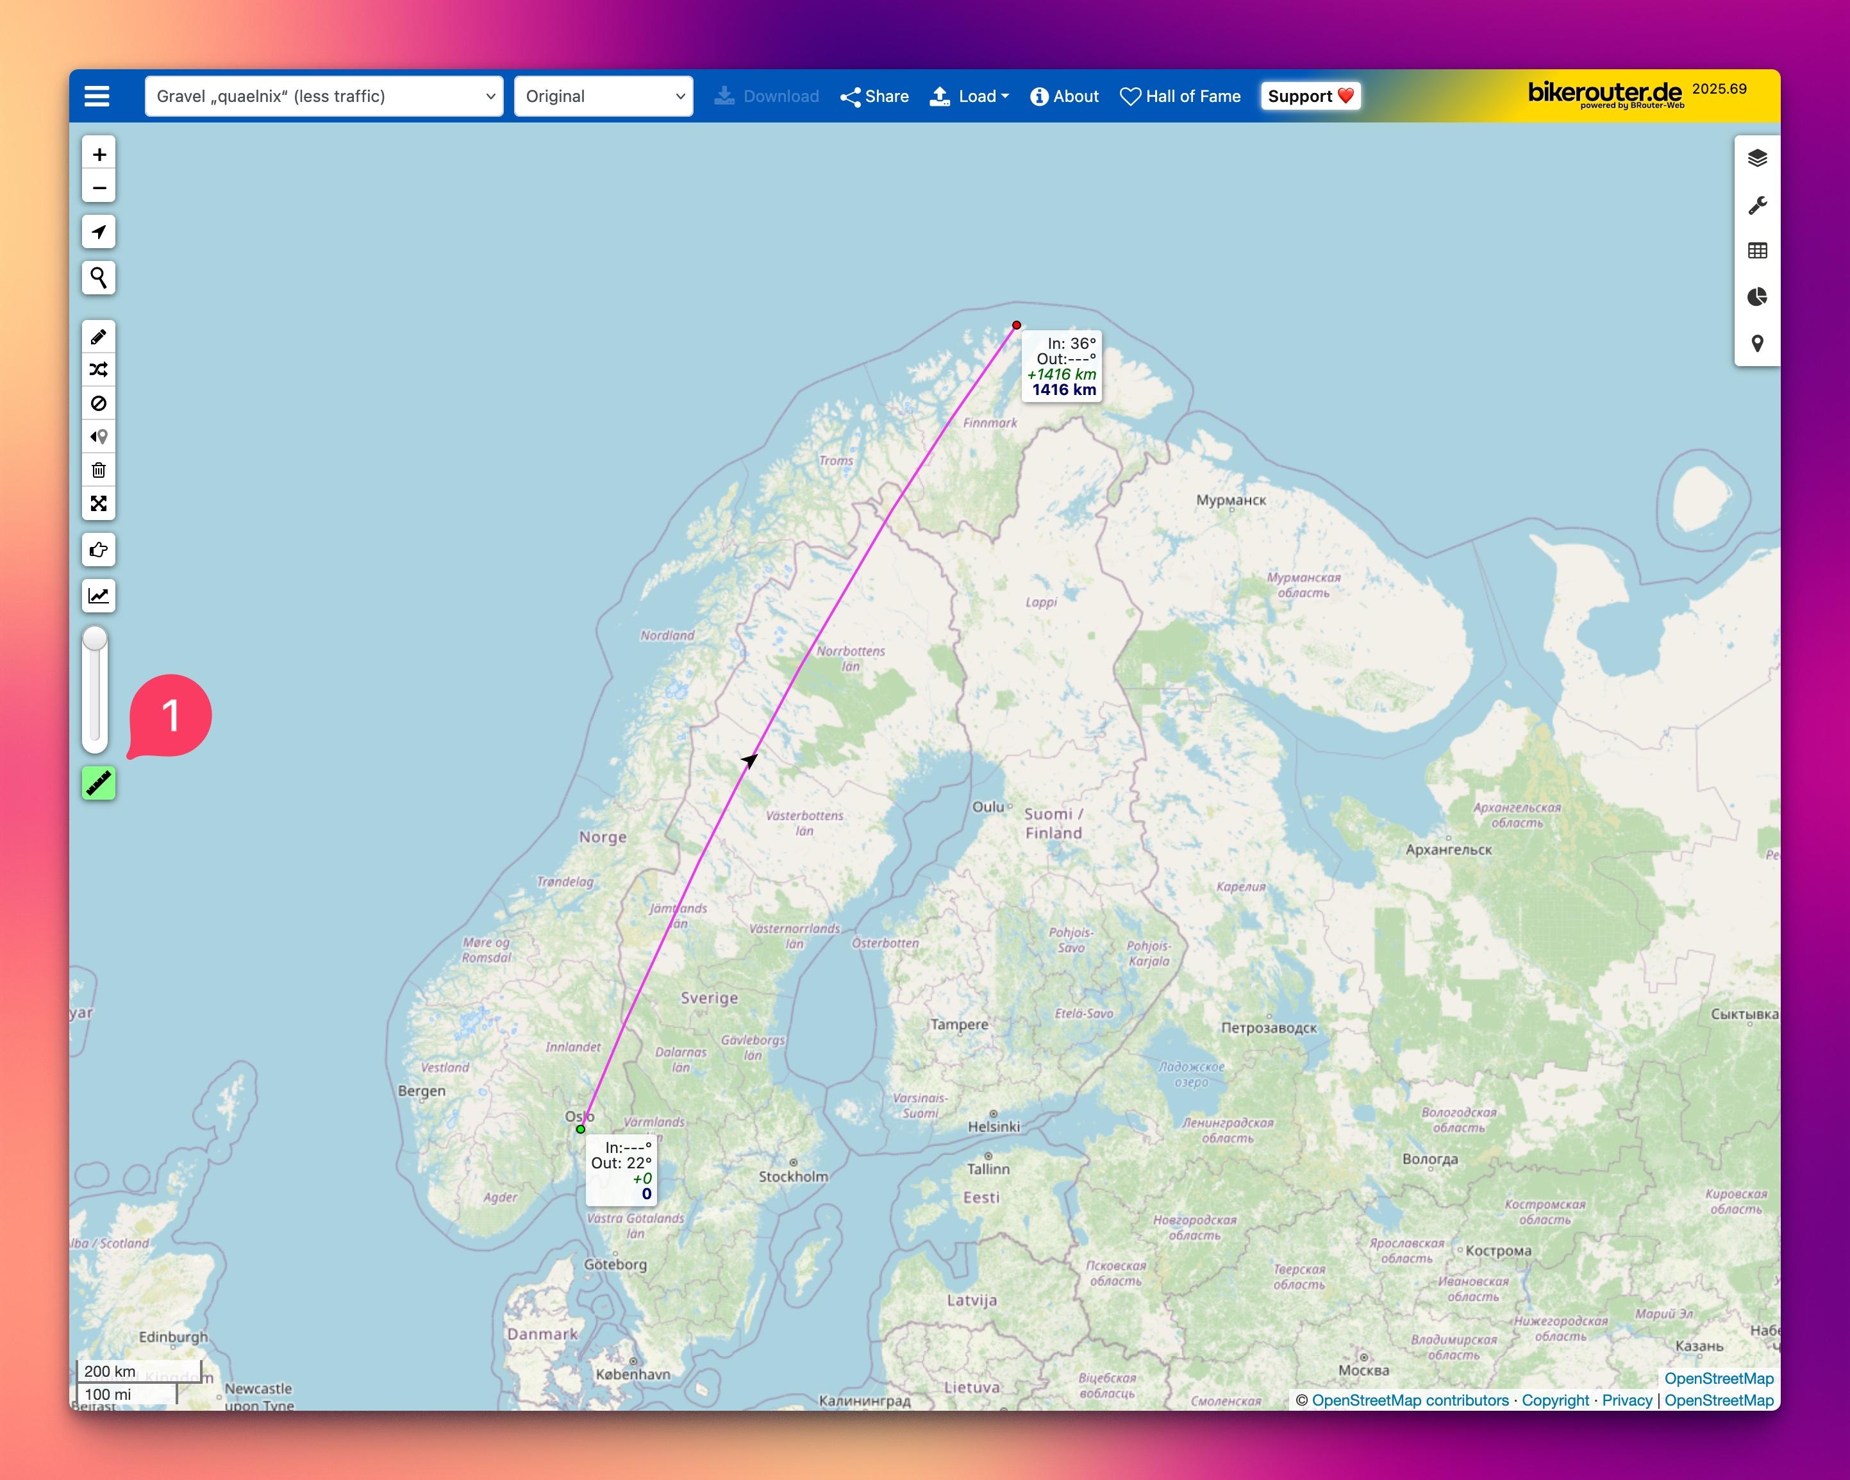
Task: Click the 200 km scale bar
Action: click(x=140, y=1371)
